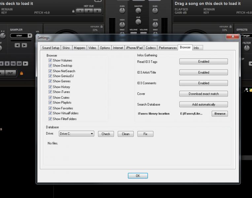
Task: Disable the Show FilterFolders checkbox
Action: tap(50, 119)
